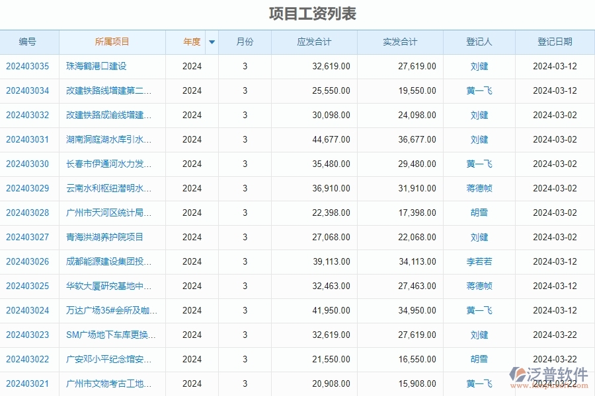Select the 应发合计 value 25,550.00

click(331, 90)
